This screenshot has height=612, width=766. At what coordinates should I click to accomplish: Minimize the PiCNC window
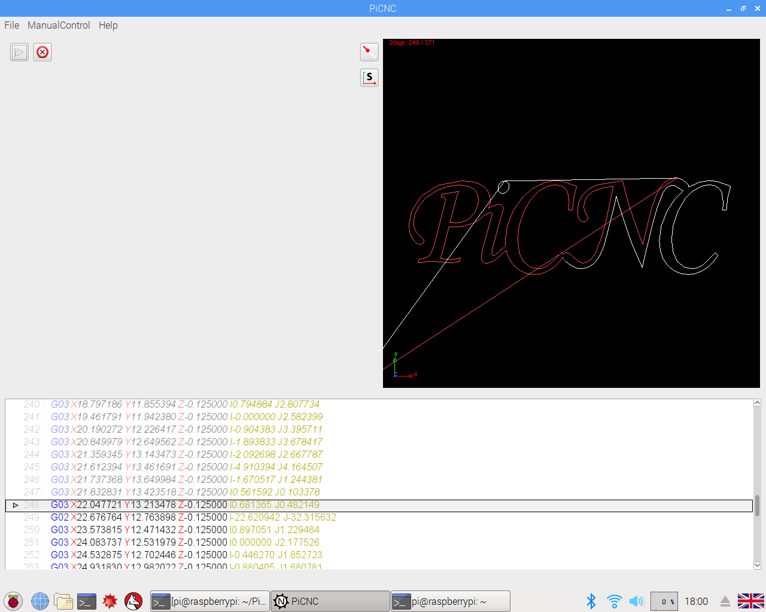pyautogui.click(x=729, y=8)
